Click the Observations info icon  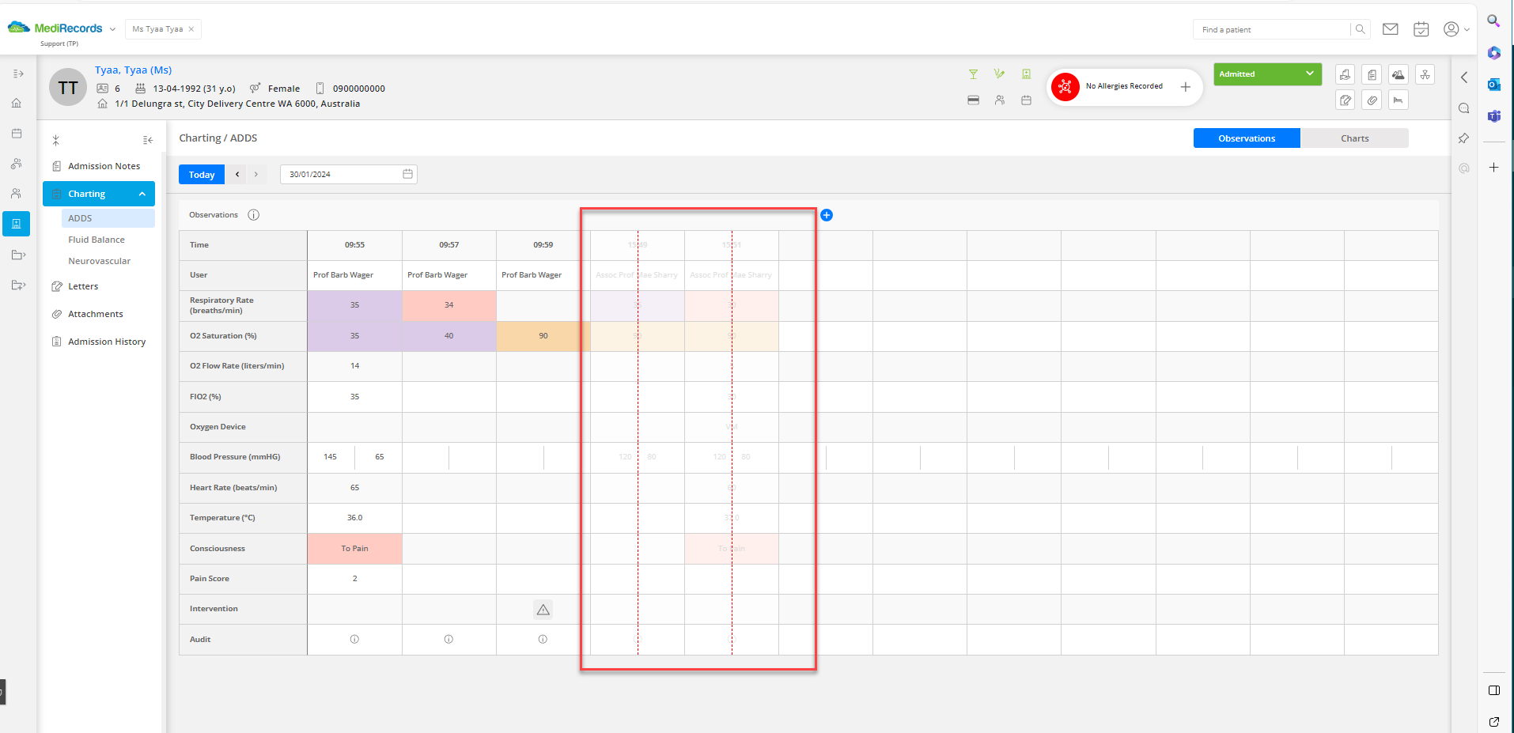[254, 215]
